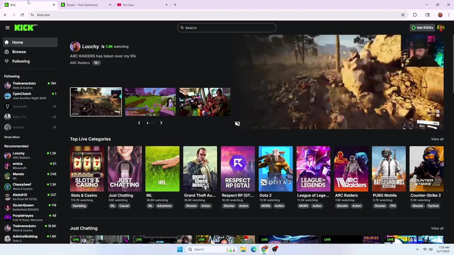Image resolution: width=454 pixels, height=255 pixels.
Task: Unmute the featured stream with the speaker icon
Action: coord(237,123)
